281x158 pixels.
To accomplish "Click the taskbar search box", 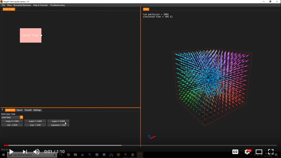I will 32,155.
